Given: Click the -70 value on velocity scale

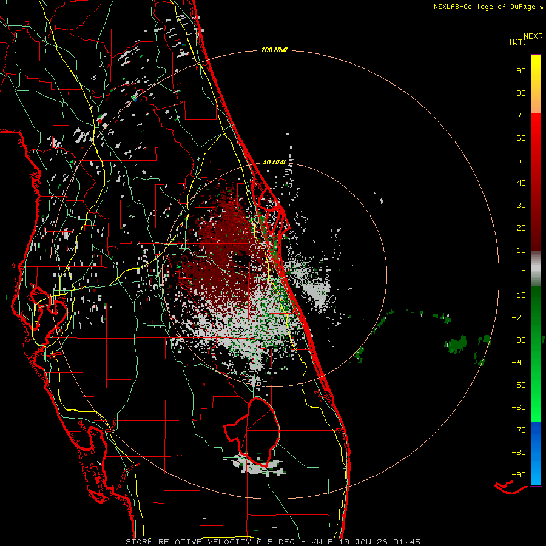Looking at the screenshot, I should pyautogui.click(x=519, y=430).
